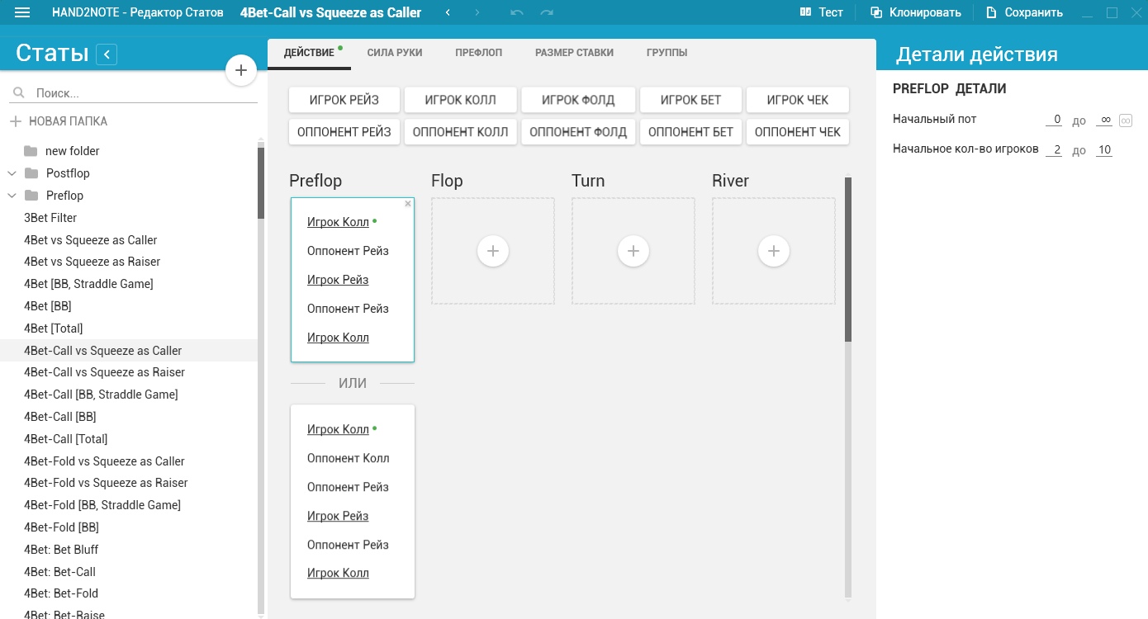The height and width of the screenshot is (619, 1148).
Task: Edit minimum Начальное кол-во игроков
Action: pyautogui.click(x=1054, y=150)
